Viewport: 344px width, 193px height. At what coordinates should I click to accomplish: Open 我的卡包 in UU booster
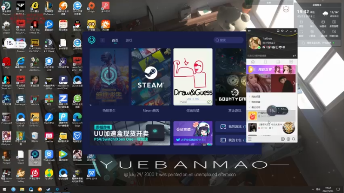231,140
